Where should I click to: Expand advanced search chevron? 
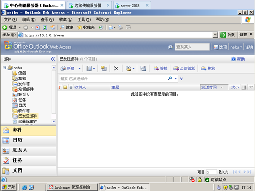coord(182,78)
